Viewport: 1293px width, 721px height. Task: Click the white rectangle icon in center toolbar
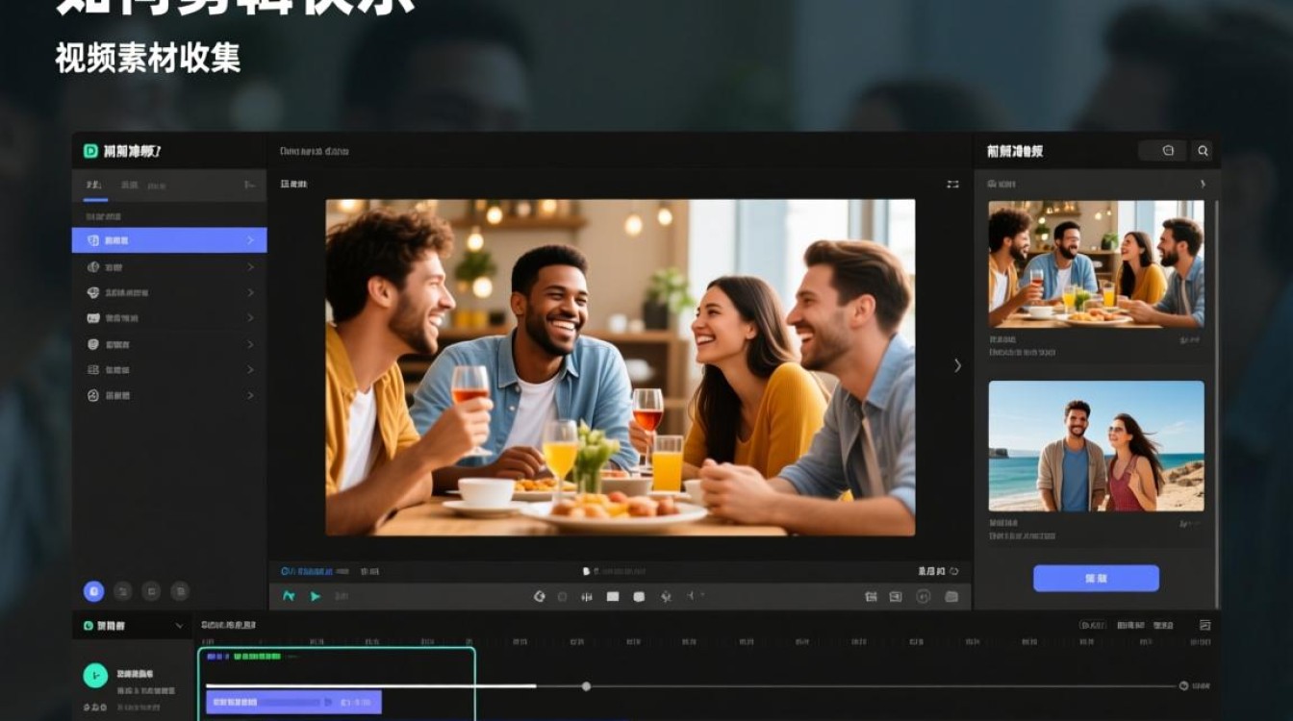[x=613, y=597]
